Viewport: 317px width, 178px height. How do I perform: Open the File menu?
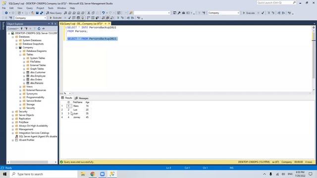[4, 8]
